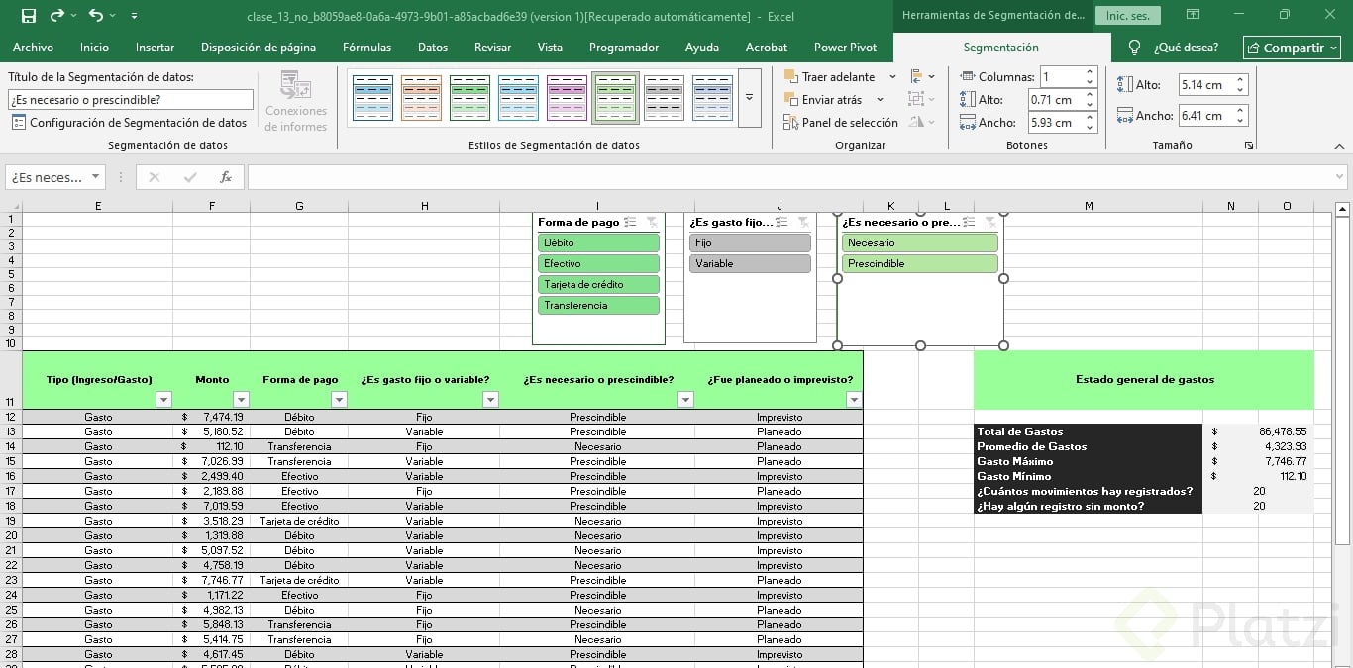
Task: Click the ¿Qué desea? lightbulb search
Action: [x=1174, y=48]
